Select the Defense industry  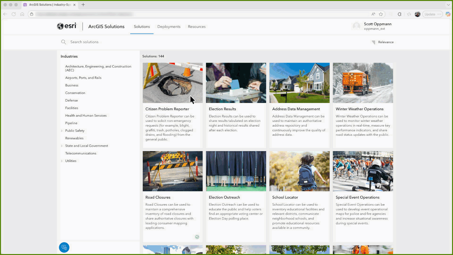tap(71, 100)
